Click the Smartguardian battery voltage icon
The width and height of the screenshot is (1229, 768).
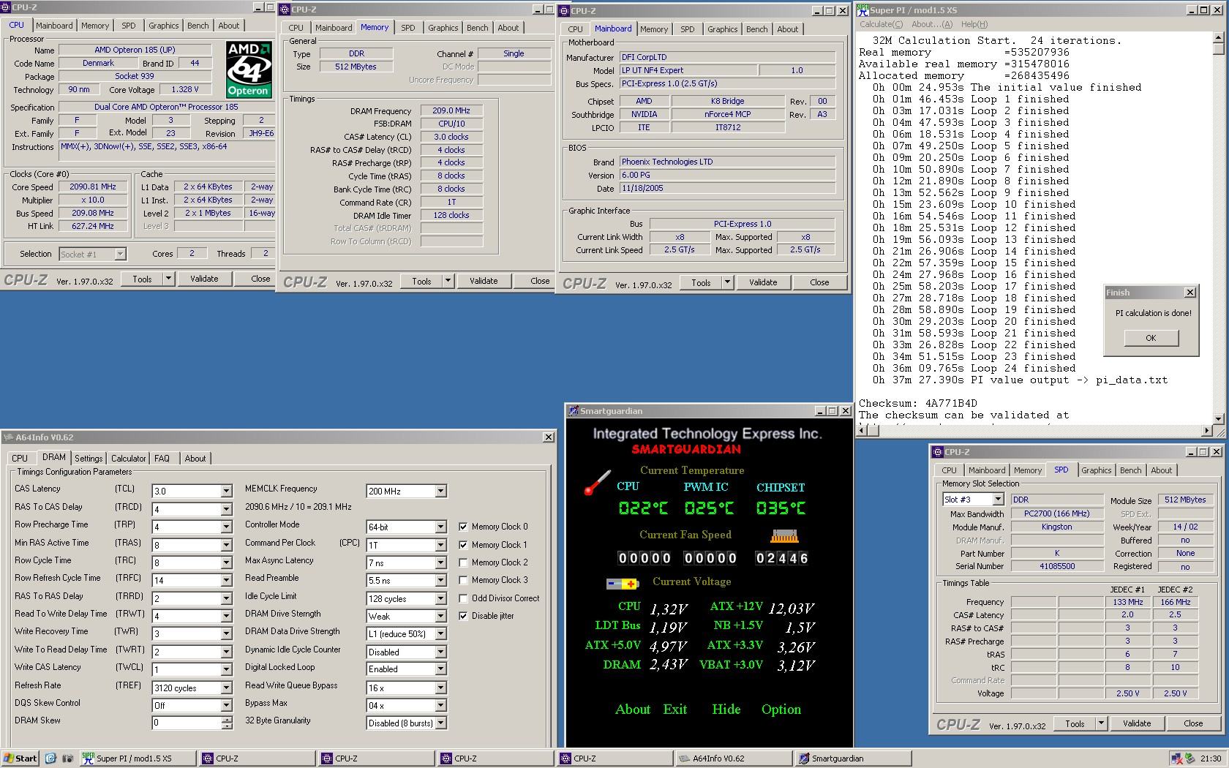tap(623, 584)
